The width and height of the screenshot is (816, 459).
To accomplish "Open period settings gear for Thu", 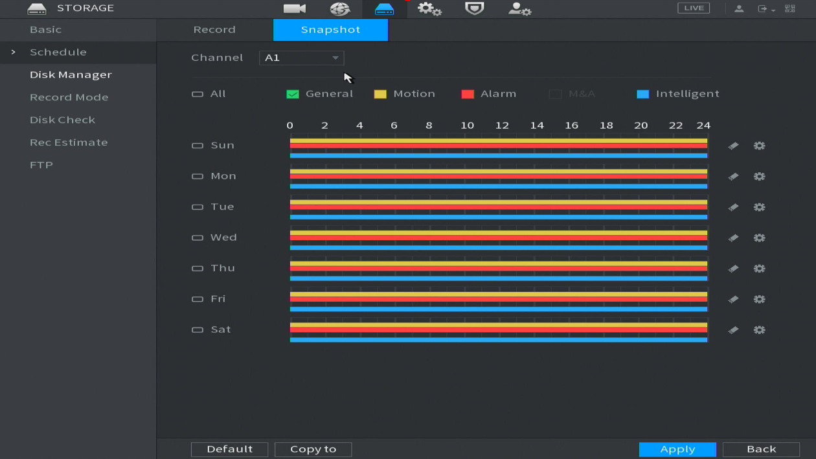I will pyautogui.click(x=759, y=269).
